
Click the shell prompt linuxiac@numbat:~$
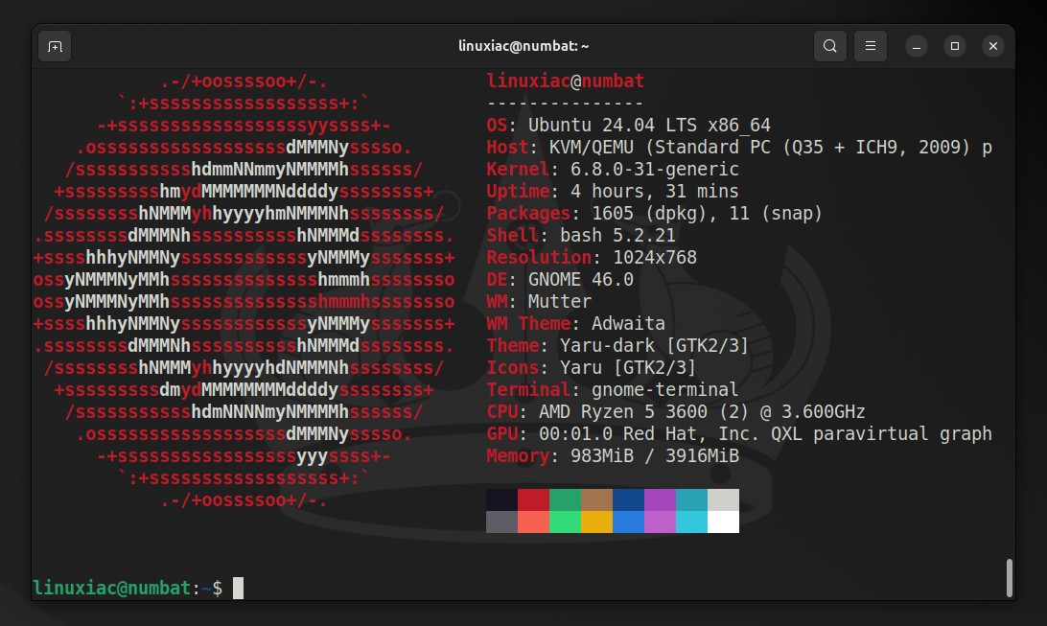coord(128,588)
